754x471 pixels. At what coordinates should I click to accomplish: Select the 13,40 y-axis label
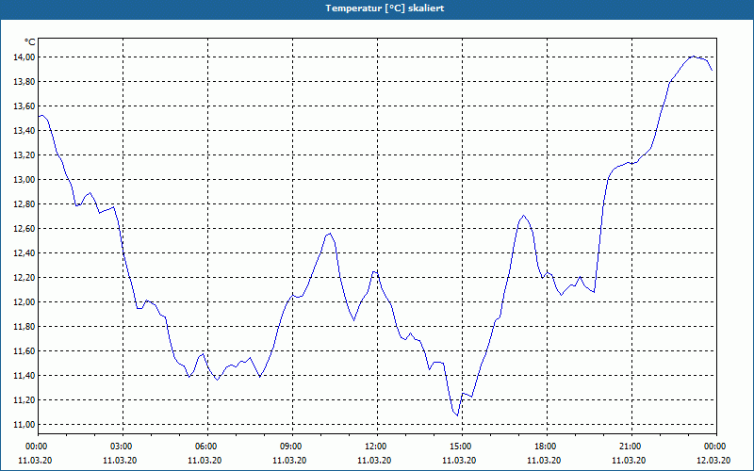24,131
